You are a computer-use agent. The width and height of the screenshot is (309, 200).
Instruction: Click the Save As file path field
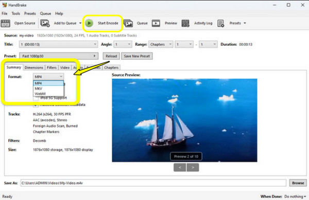tap(153, 183)
